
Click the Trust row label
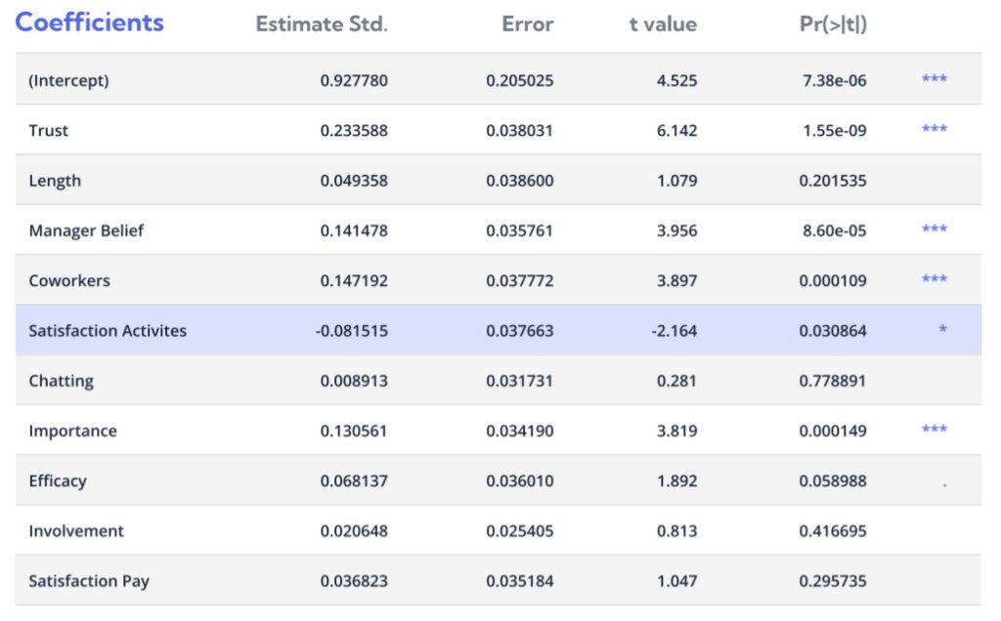pyautogui.click(x=49, y=130)
